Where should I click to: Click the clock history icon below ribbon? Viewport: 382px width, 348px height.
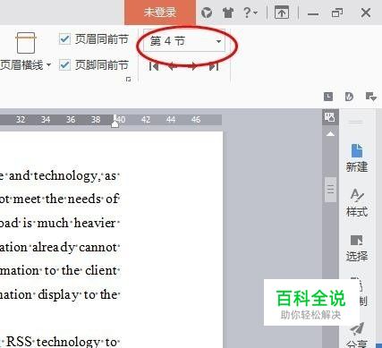pos(328,97)
